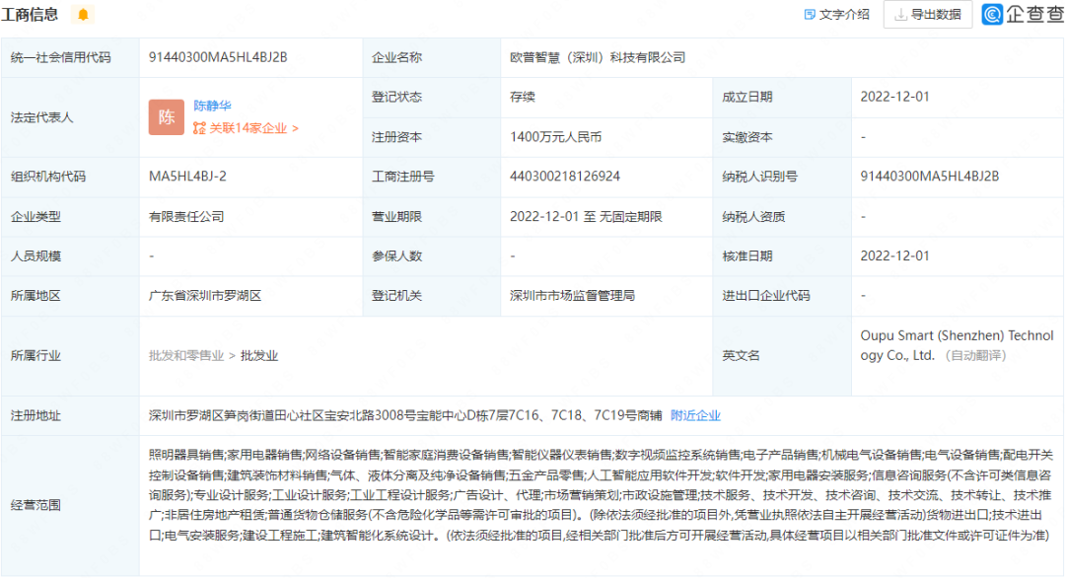Open 关联14家企业 related companies link
The image size is (1065, 580).
[246, 127]
